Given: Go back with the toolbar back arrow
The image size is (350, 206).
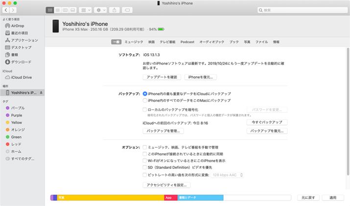Looking at the screenshot, I should point(6,10).
